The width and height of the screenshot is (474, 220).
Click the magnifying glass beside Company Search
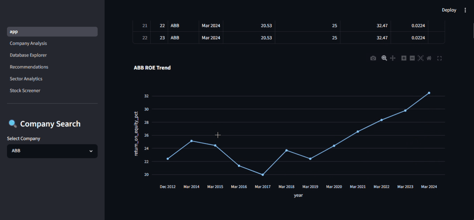point(13,124)
